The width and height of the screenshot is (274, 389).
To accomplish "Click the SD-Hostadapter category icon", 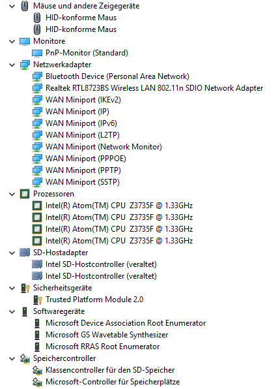I will [25, 253].
